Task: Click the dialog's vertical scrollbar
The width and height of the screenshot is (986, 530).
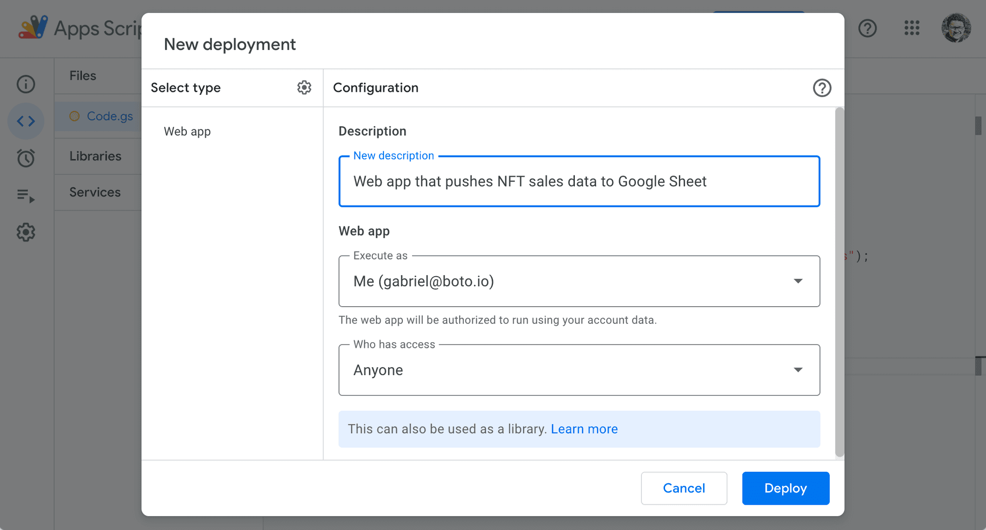Action: coord(839,283)
